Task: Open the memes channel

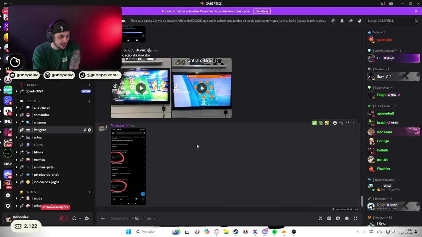Action: coord(55,160)
